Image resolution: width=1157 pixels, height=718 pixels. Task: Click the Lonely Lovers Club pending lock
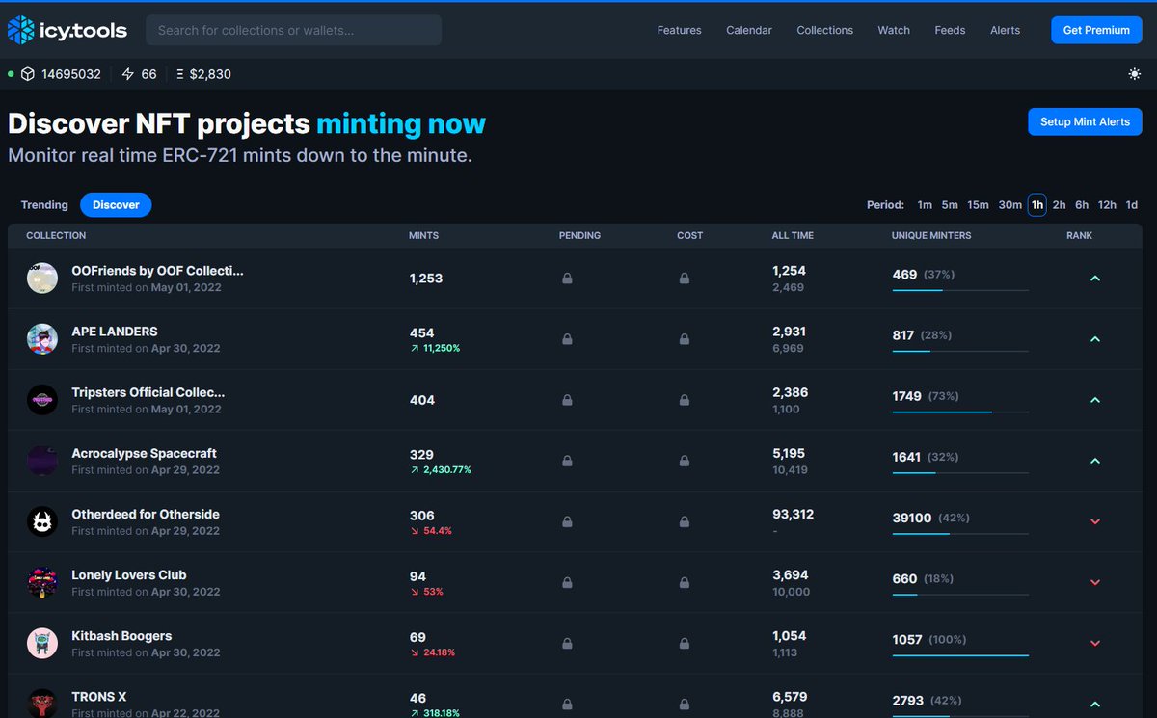(567, 582)
